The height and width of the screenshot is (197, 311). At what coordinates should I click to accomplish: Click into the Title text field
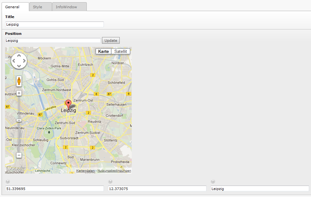(54, 24)
